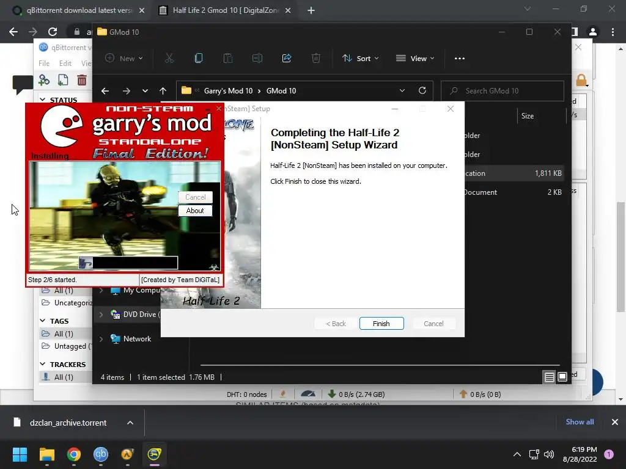Screen dimensions: 626x469
Task: Go up one folder level in Explorer
Action: coord(163,91)
